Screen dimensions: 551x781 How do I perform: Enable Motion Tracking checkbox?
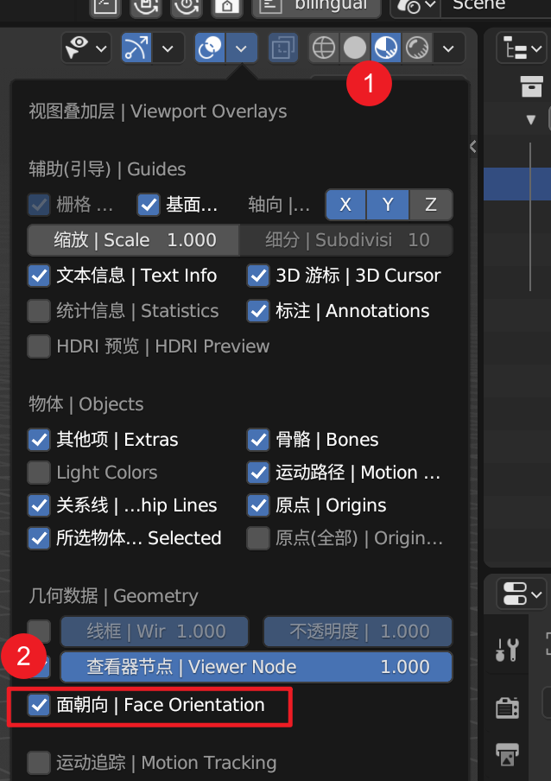point(39,763)
